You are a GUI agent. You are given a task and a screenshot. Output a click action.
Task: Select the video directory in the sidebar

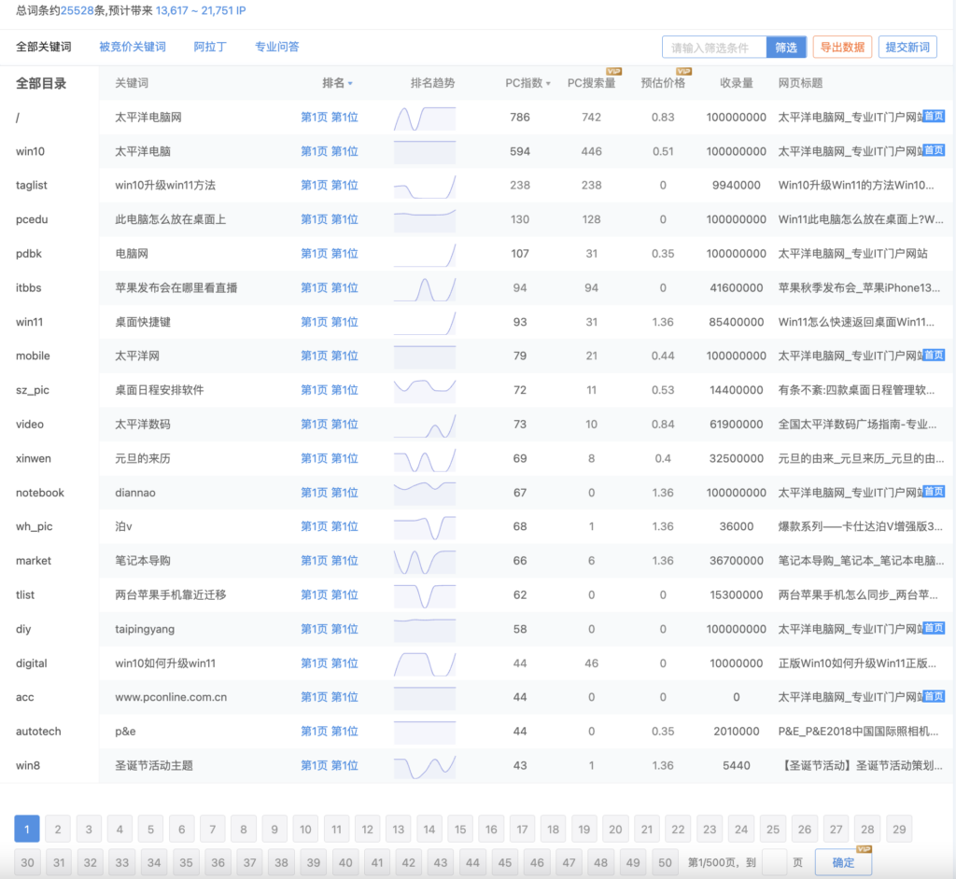click(30, 425)
